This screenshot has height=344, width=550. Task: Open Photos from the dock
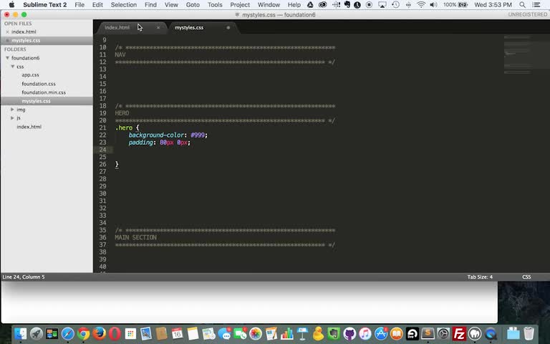(256, 333)
